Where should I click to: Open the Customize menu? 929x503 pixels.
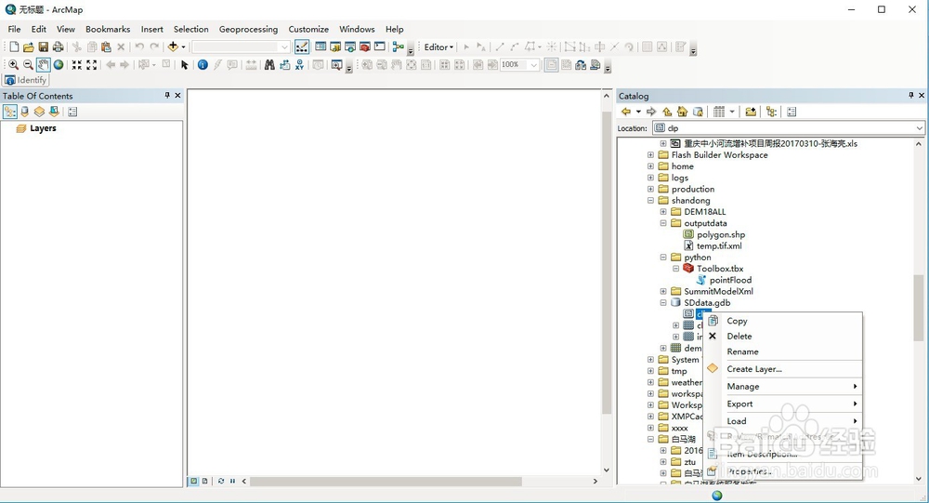point(308,29)
